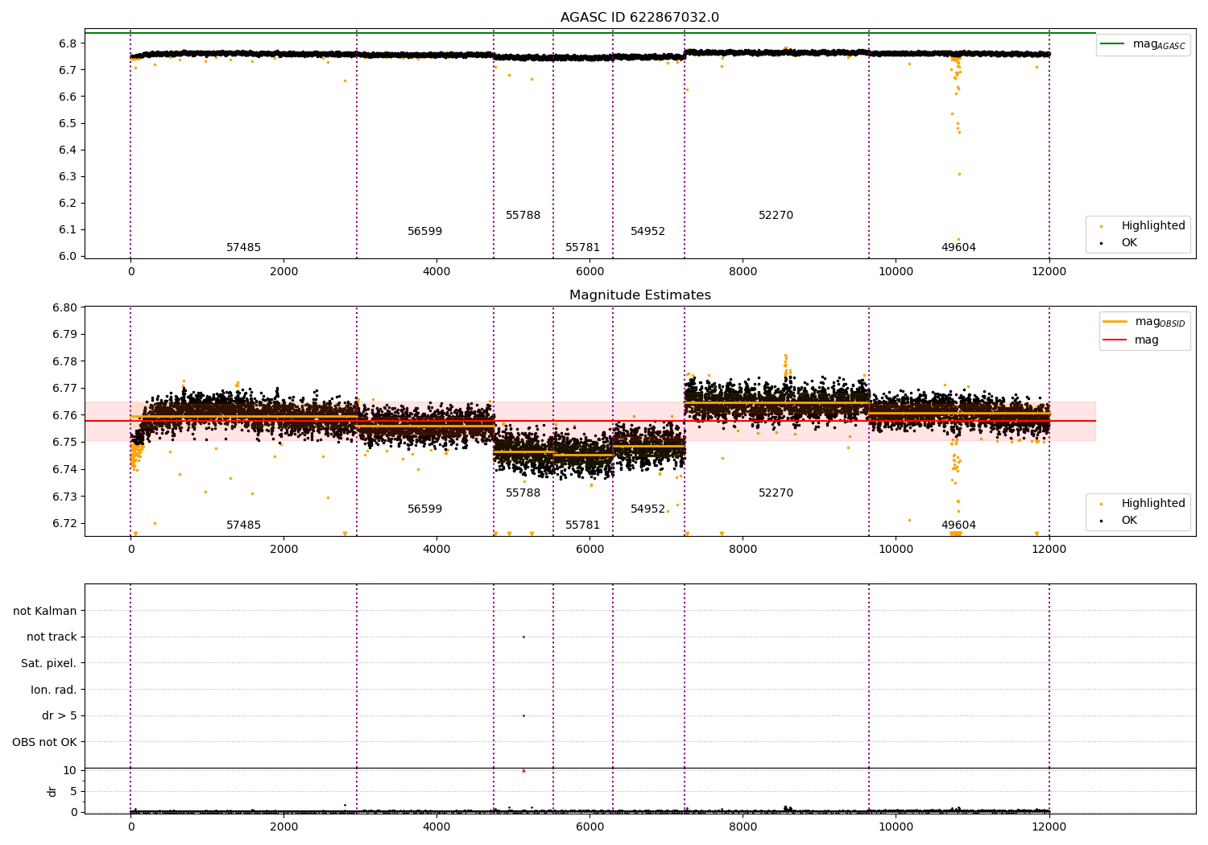The image size is (1208, 845).
Task: Click the "not Kalman" flag label
Action: 45,612
